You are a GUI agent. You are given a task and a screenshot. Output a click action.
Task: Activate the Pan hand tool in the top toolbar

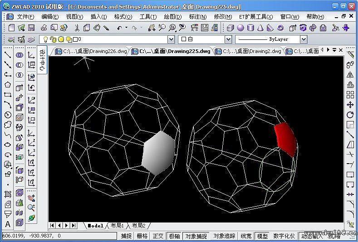152,28
